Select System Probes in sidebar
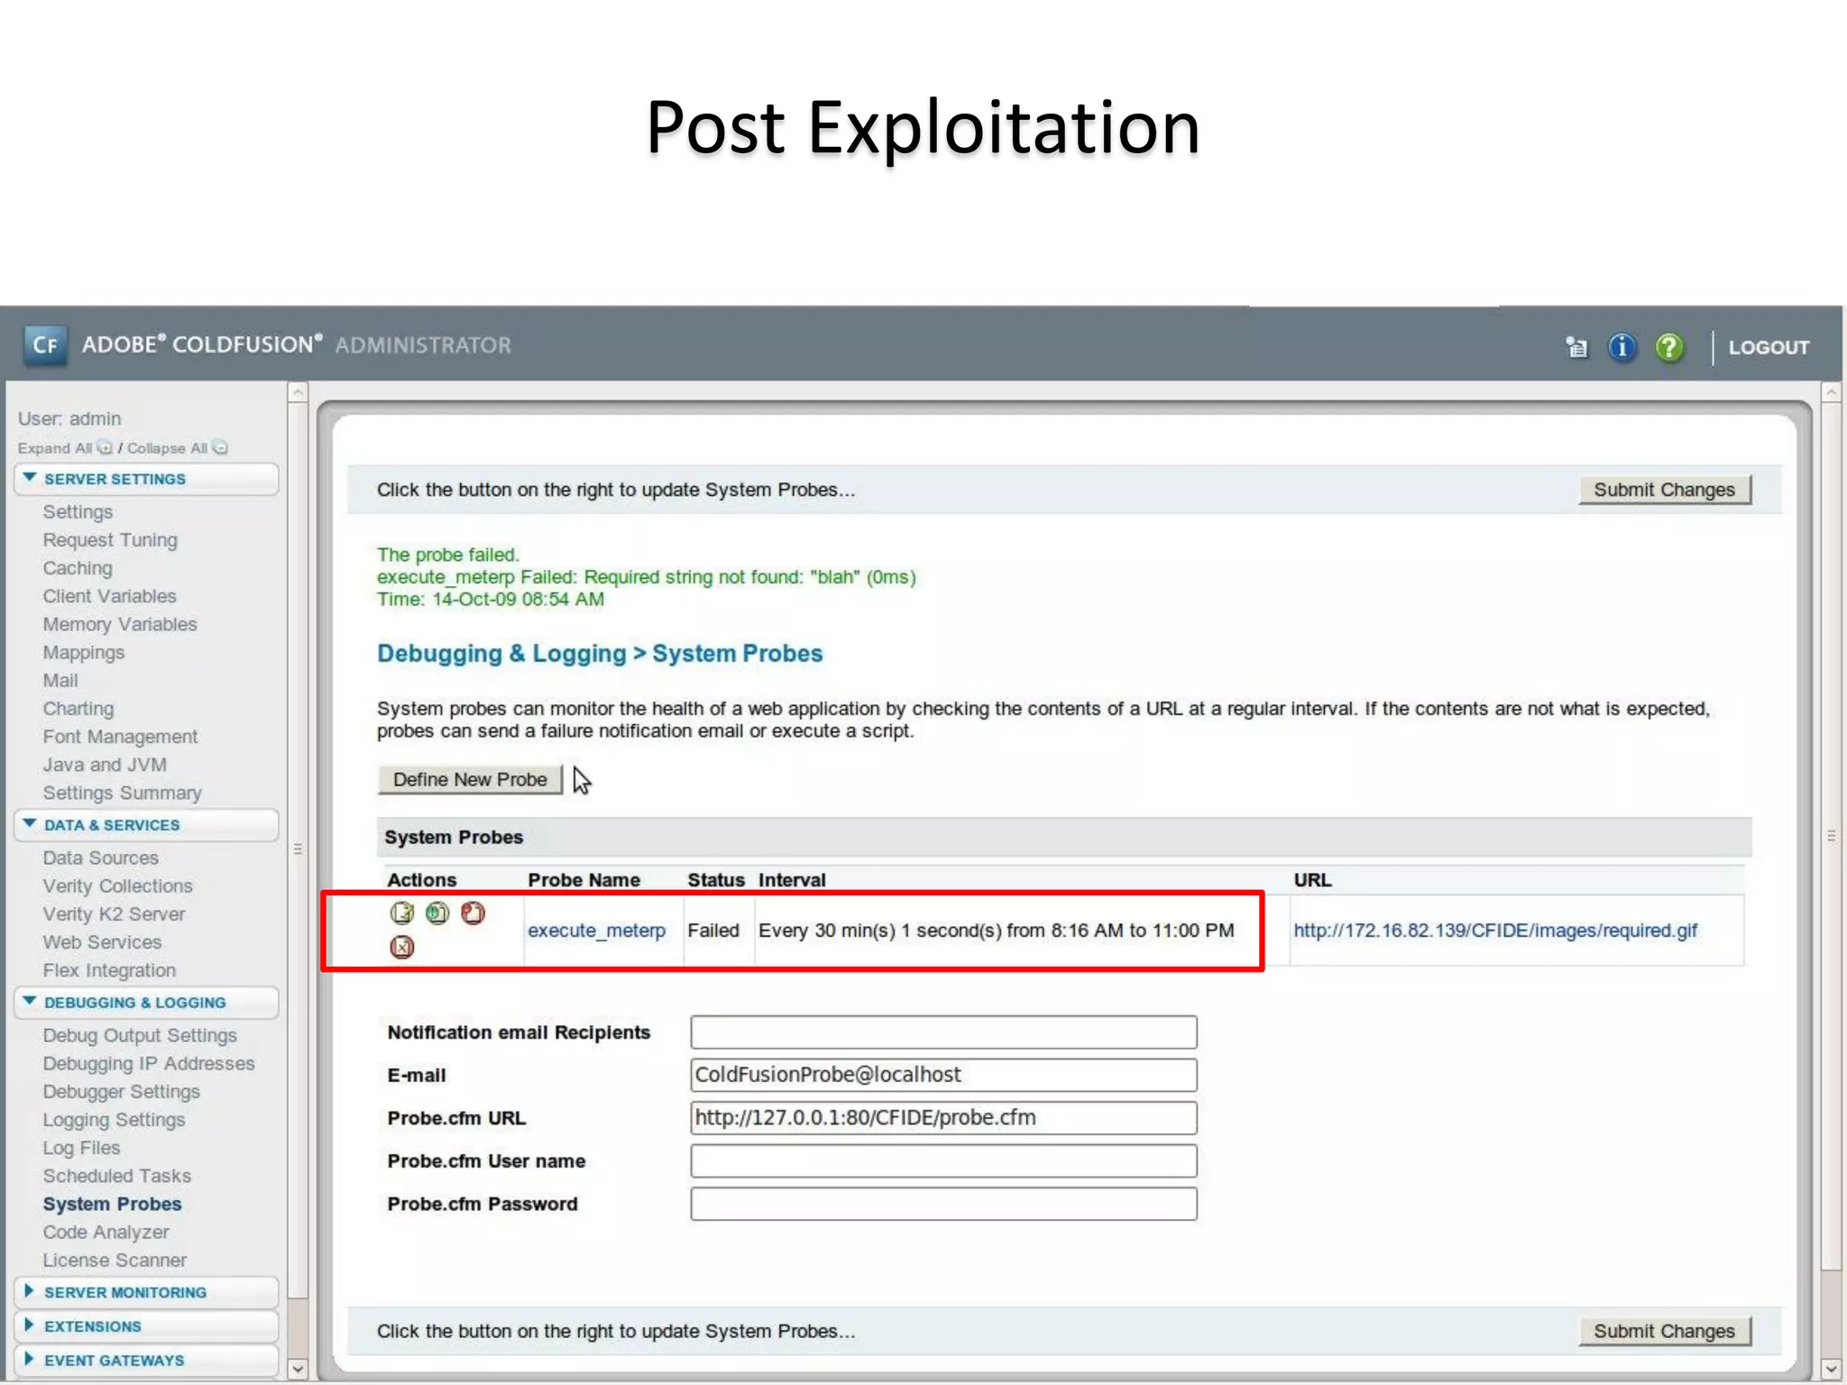 click(112, 1204)
